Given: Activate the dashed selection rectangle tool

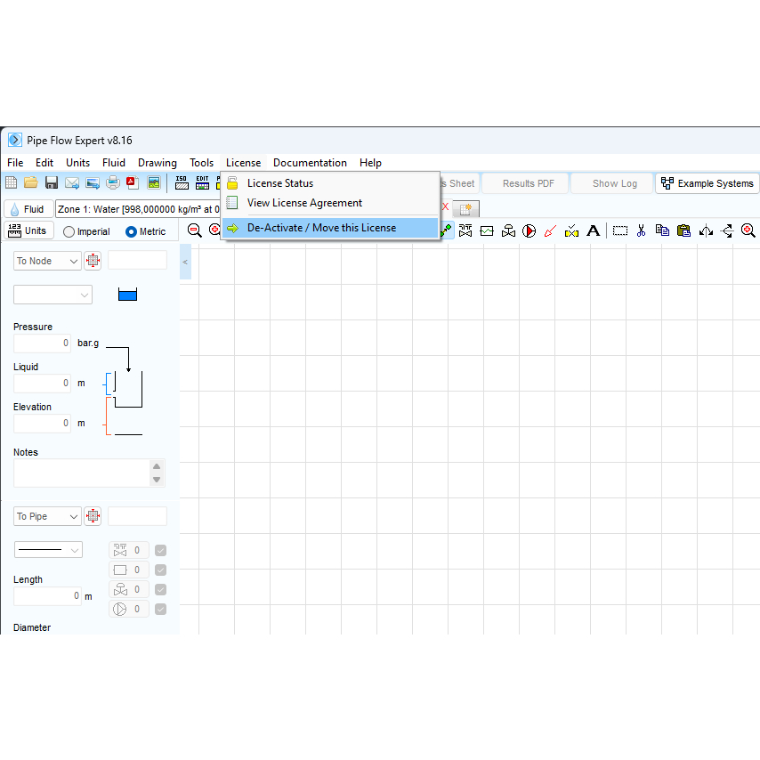Looking at the screenshot, I should pyautogui.click(x=620, y=230).
